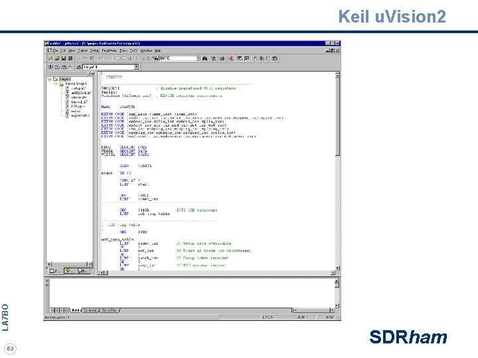Open the Project menu

point(82,50)
